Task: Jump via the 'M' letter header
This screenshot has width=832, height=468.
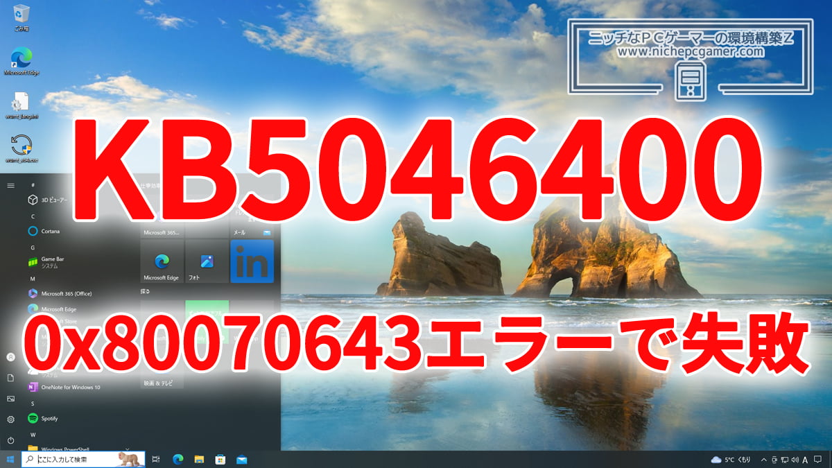Action: (33, 278)
